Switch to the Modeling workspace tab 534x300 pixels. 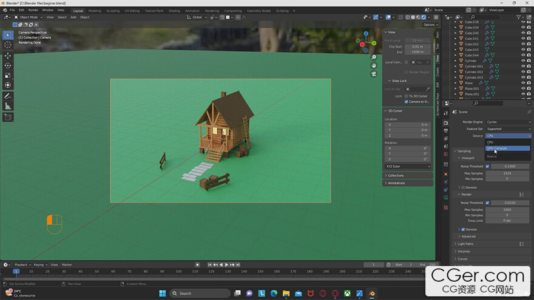tap(95, 11)
